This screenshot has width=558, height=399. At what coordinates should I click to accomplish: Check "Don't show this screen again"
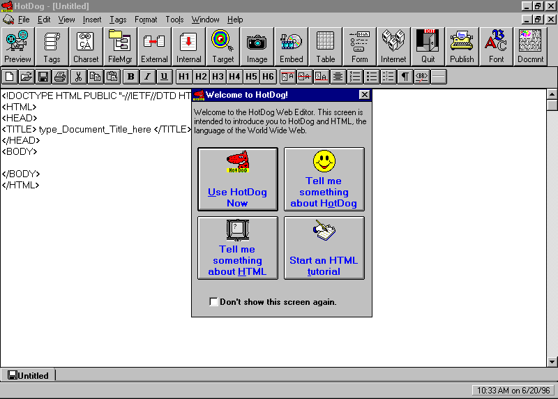(213, 302)
